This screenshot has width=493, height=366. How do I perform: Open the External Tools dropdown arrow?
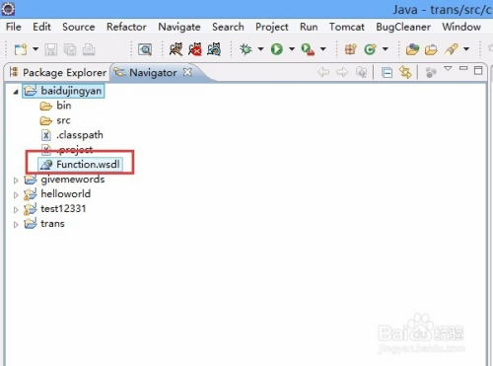coord(323,49)
